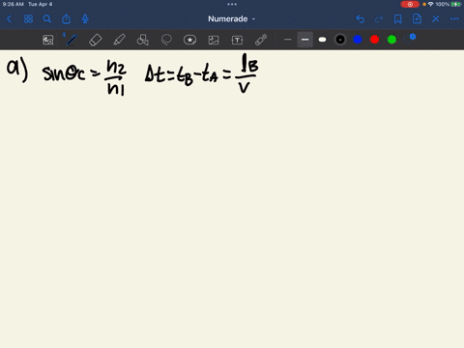Screen dimensions: 464x348
Task: Open the Numerade title dropdown
Action: 232,19
